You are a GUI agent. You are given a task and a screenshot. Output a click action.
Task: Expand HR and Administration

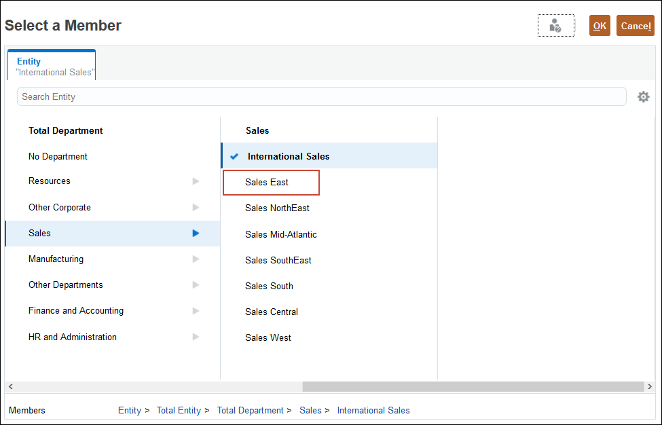click(196, 337)
